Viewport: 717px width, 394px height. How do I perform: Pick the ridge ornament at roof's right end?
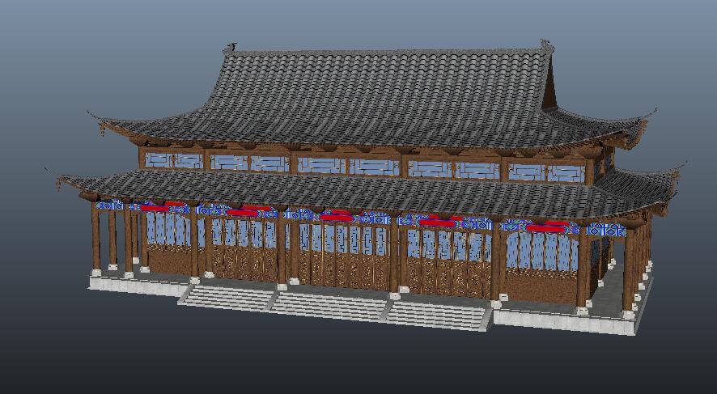point(546,45)
